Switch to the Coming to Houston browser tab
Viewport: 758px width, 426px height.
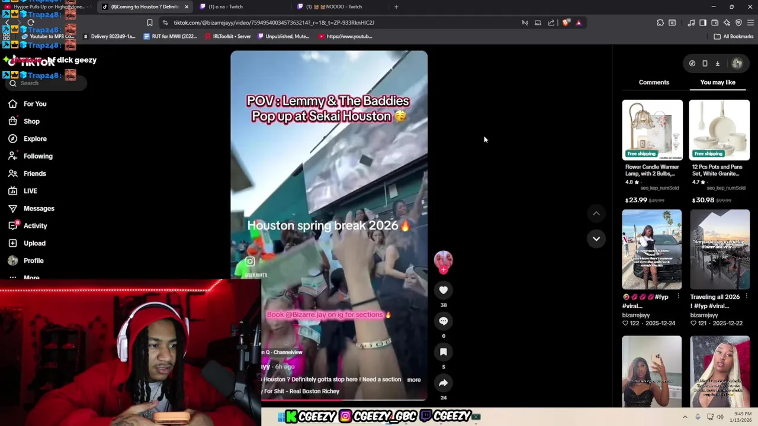click(145, 7)
